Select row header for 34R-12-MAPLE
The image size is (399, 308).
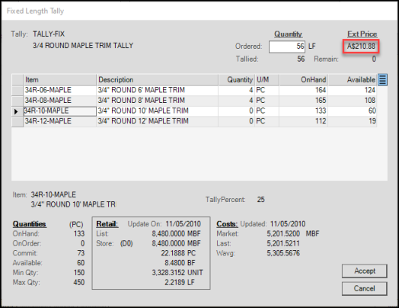click(x=18, y=121)
